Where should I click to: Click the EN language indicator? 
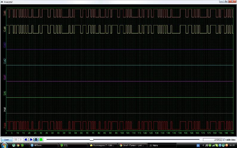[198, 145]
